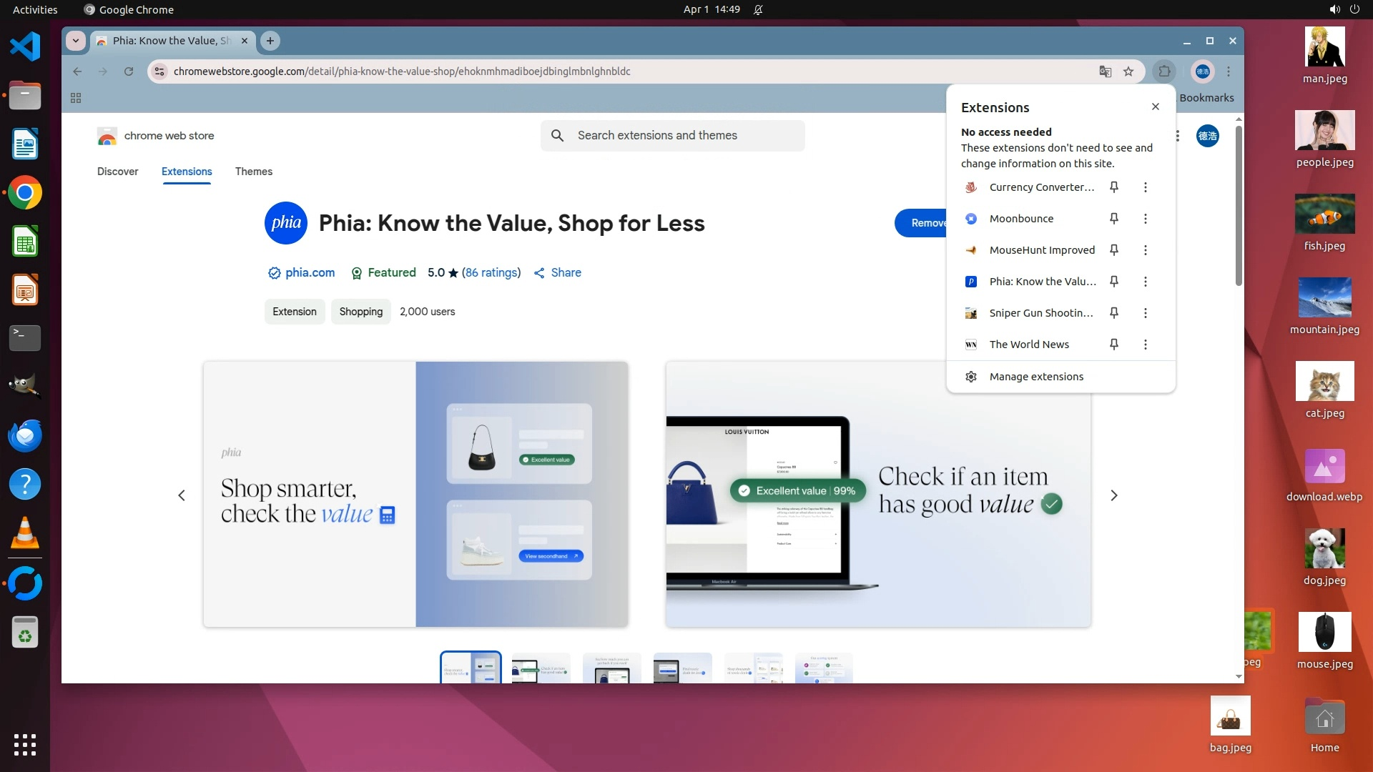Click the Moonbounce extension icon
Image resolution: width=1373 pixels, height=772 pixels.
click(x=971, y=219)
